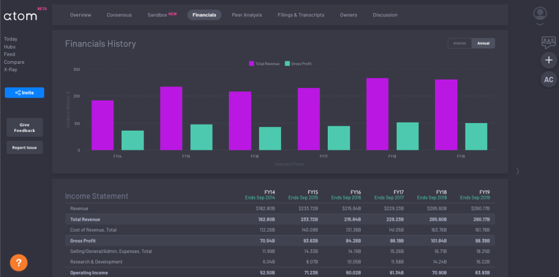
Task: Open the user profile avatar icon
Action: click(540, 13)
